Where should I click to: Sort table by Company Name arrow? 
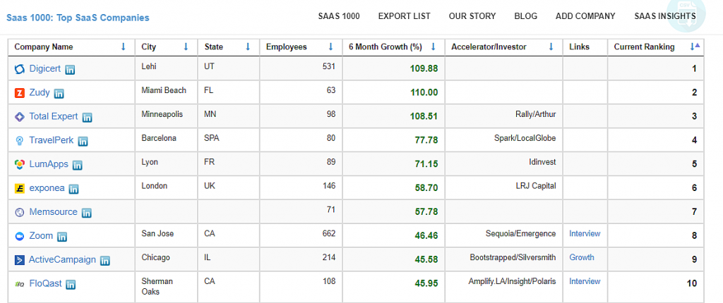pyautogui.click(x=123, y=47)
